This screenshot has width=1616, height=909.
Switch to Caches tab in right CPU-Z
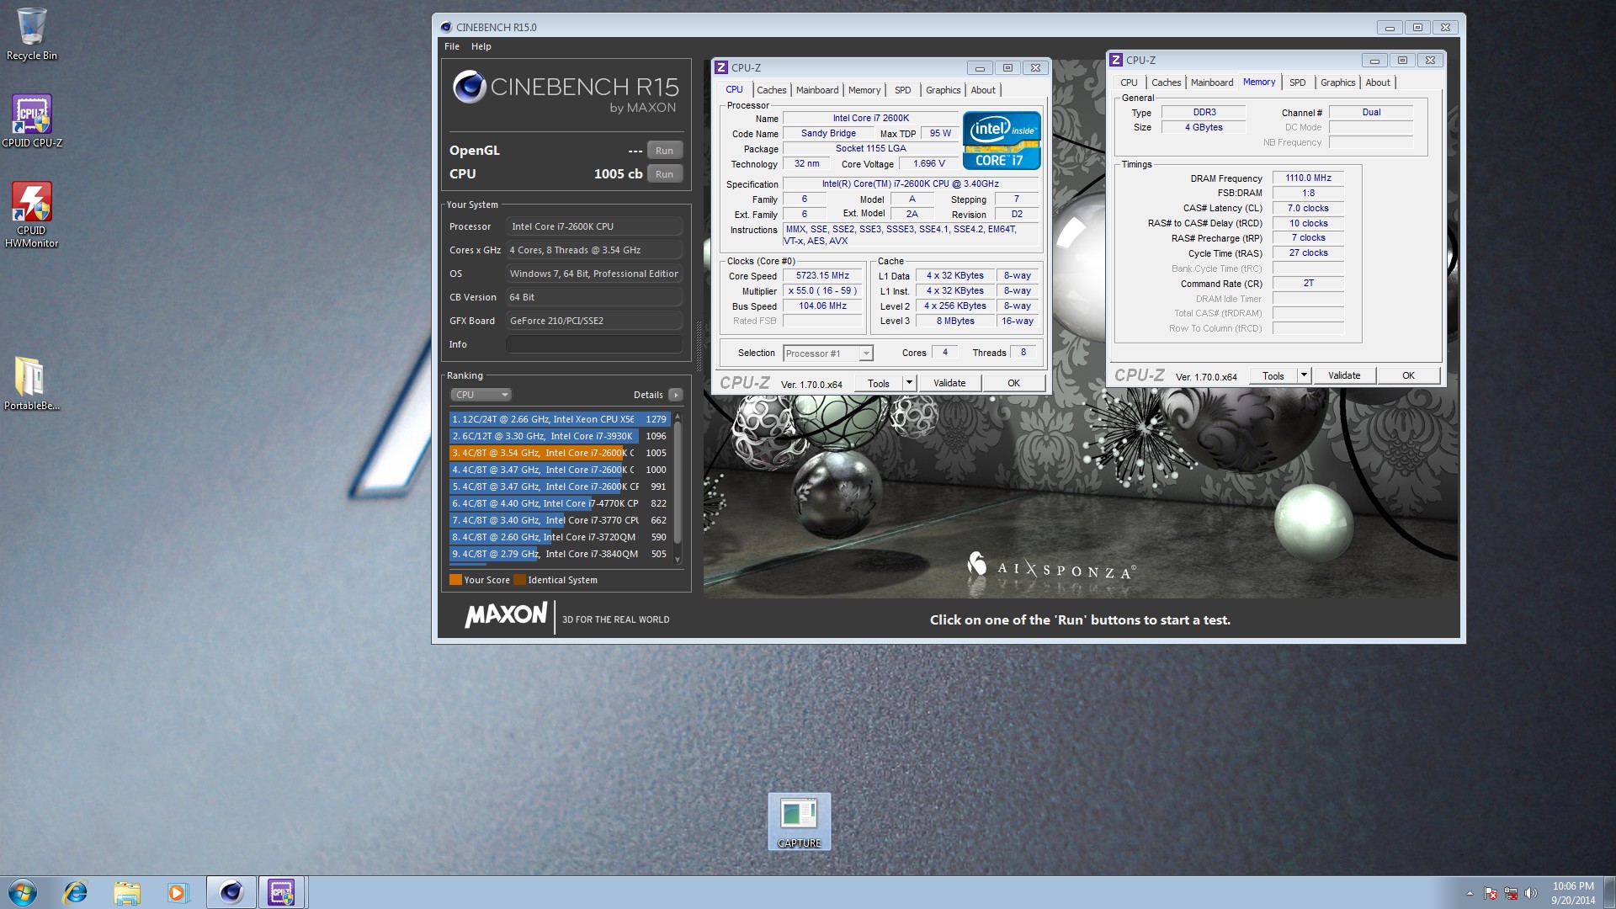coord(1166,82)
